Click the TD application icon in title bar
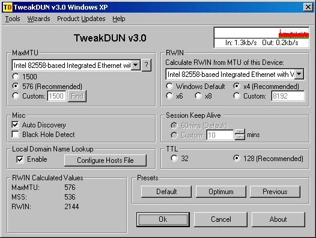This screenshot has width=316, height=238. click(7, 7)
